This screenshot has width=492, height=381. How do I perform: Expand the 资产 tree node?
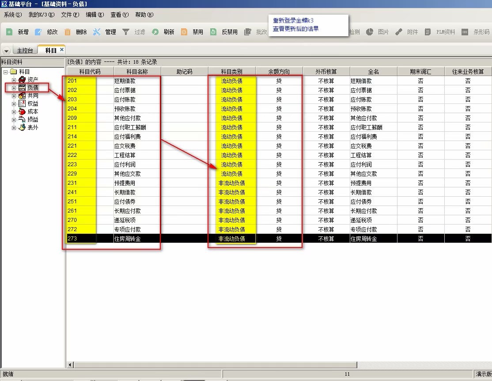point(14,80)
